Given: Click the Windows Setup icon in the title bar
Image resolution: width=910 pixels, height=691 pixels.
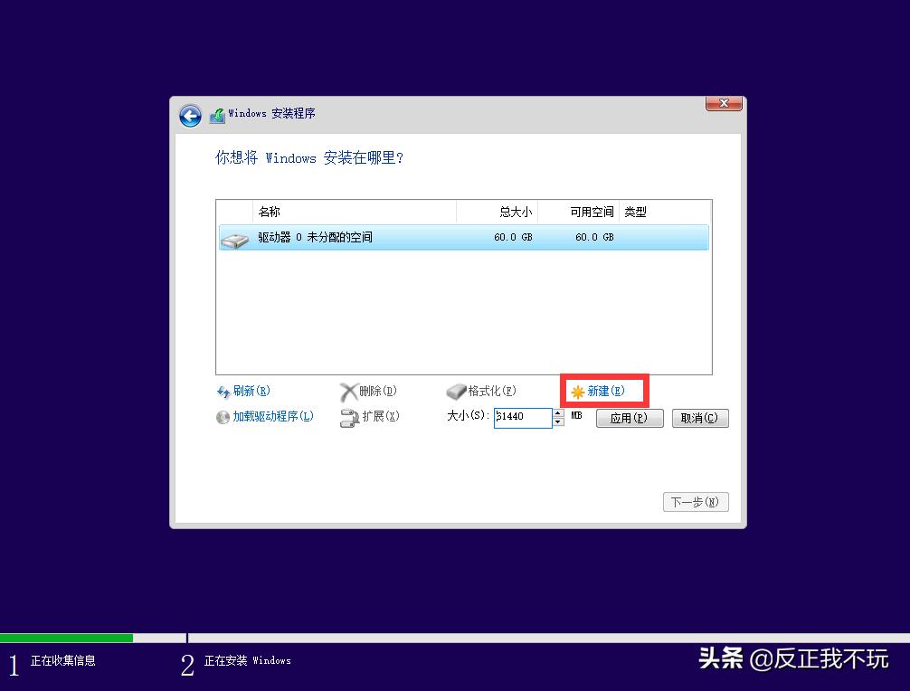Looking at the screenshot, I should coord(217,114).
